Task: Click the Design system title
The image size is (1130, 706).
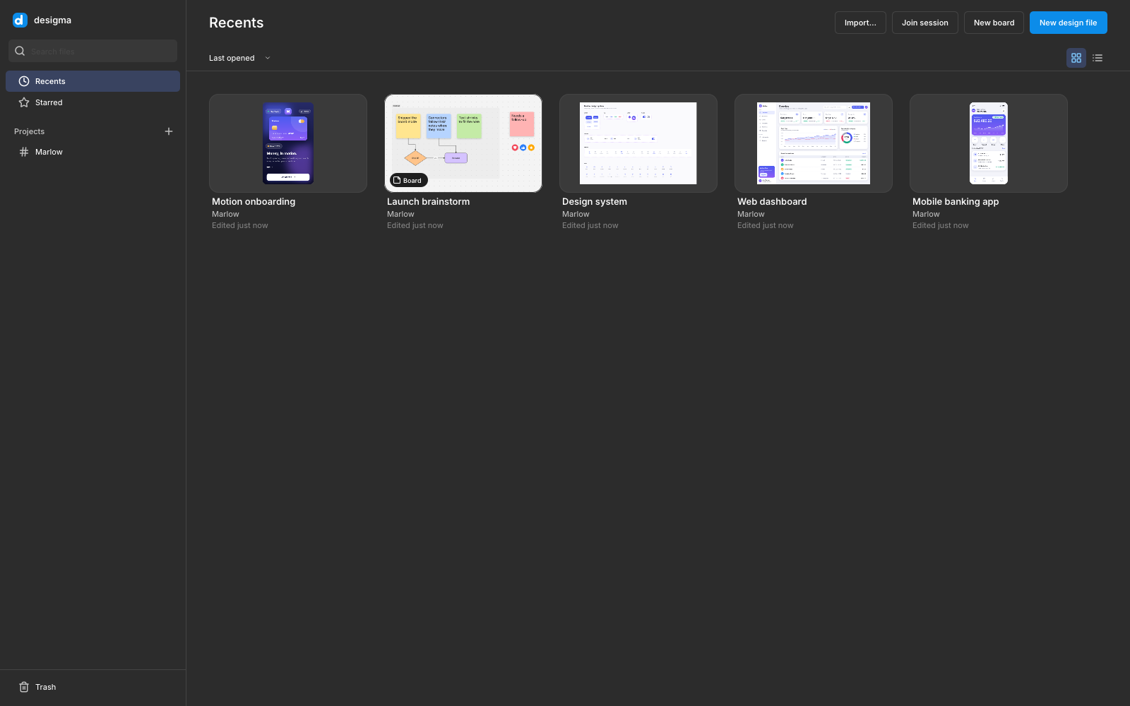Action: [595, 201]
